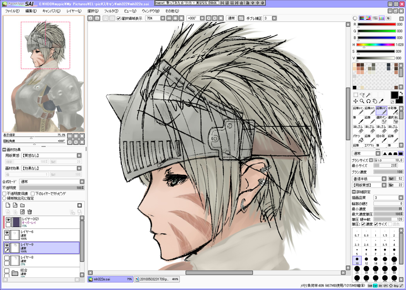Image resolution: width=406 pixels, height=290 pixels.
Task: Open the 合成モード blend mode dropdown
Action: point(82,182)
